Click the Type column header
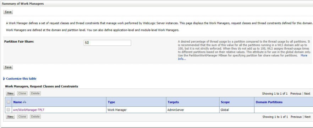The width and height of the screenshot is (313, 128). pyautogui.click(x=111, y=102)
